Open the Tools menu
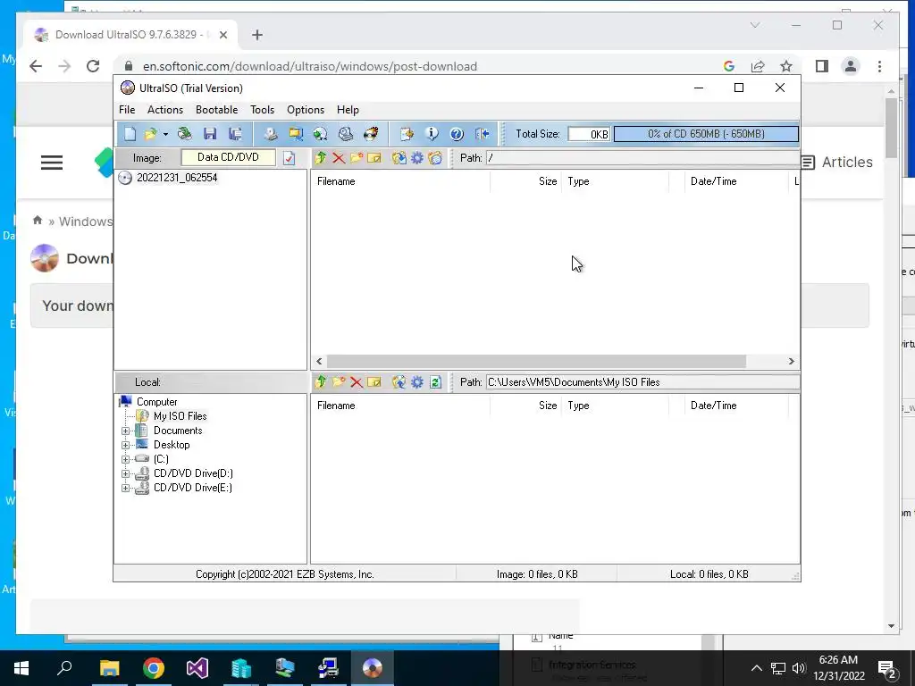 point(262,110)
